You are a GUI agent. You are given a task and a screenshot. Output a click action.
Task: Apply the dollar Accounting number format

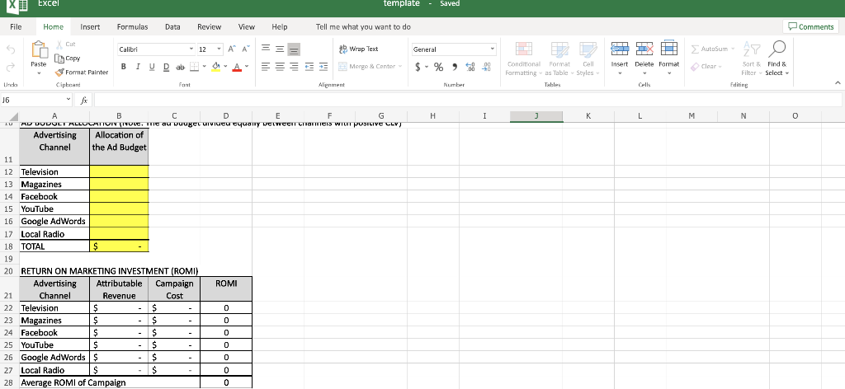click(x=418, y=67)
